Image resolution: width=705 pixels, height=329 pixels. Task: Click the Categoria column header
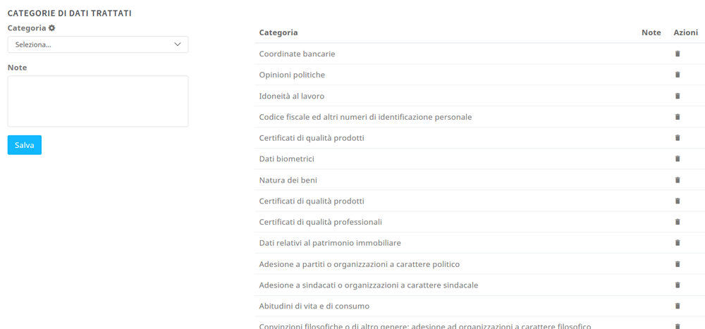pos(278,32)
